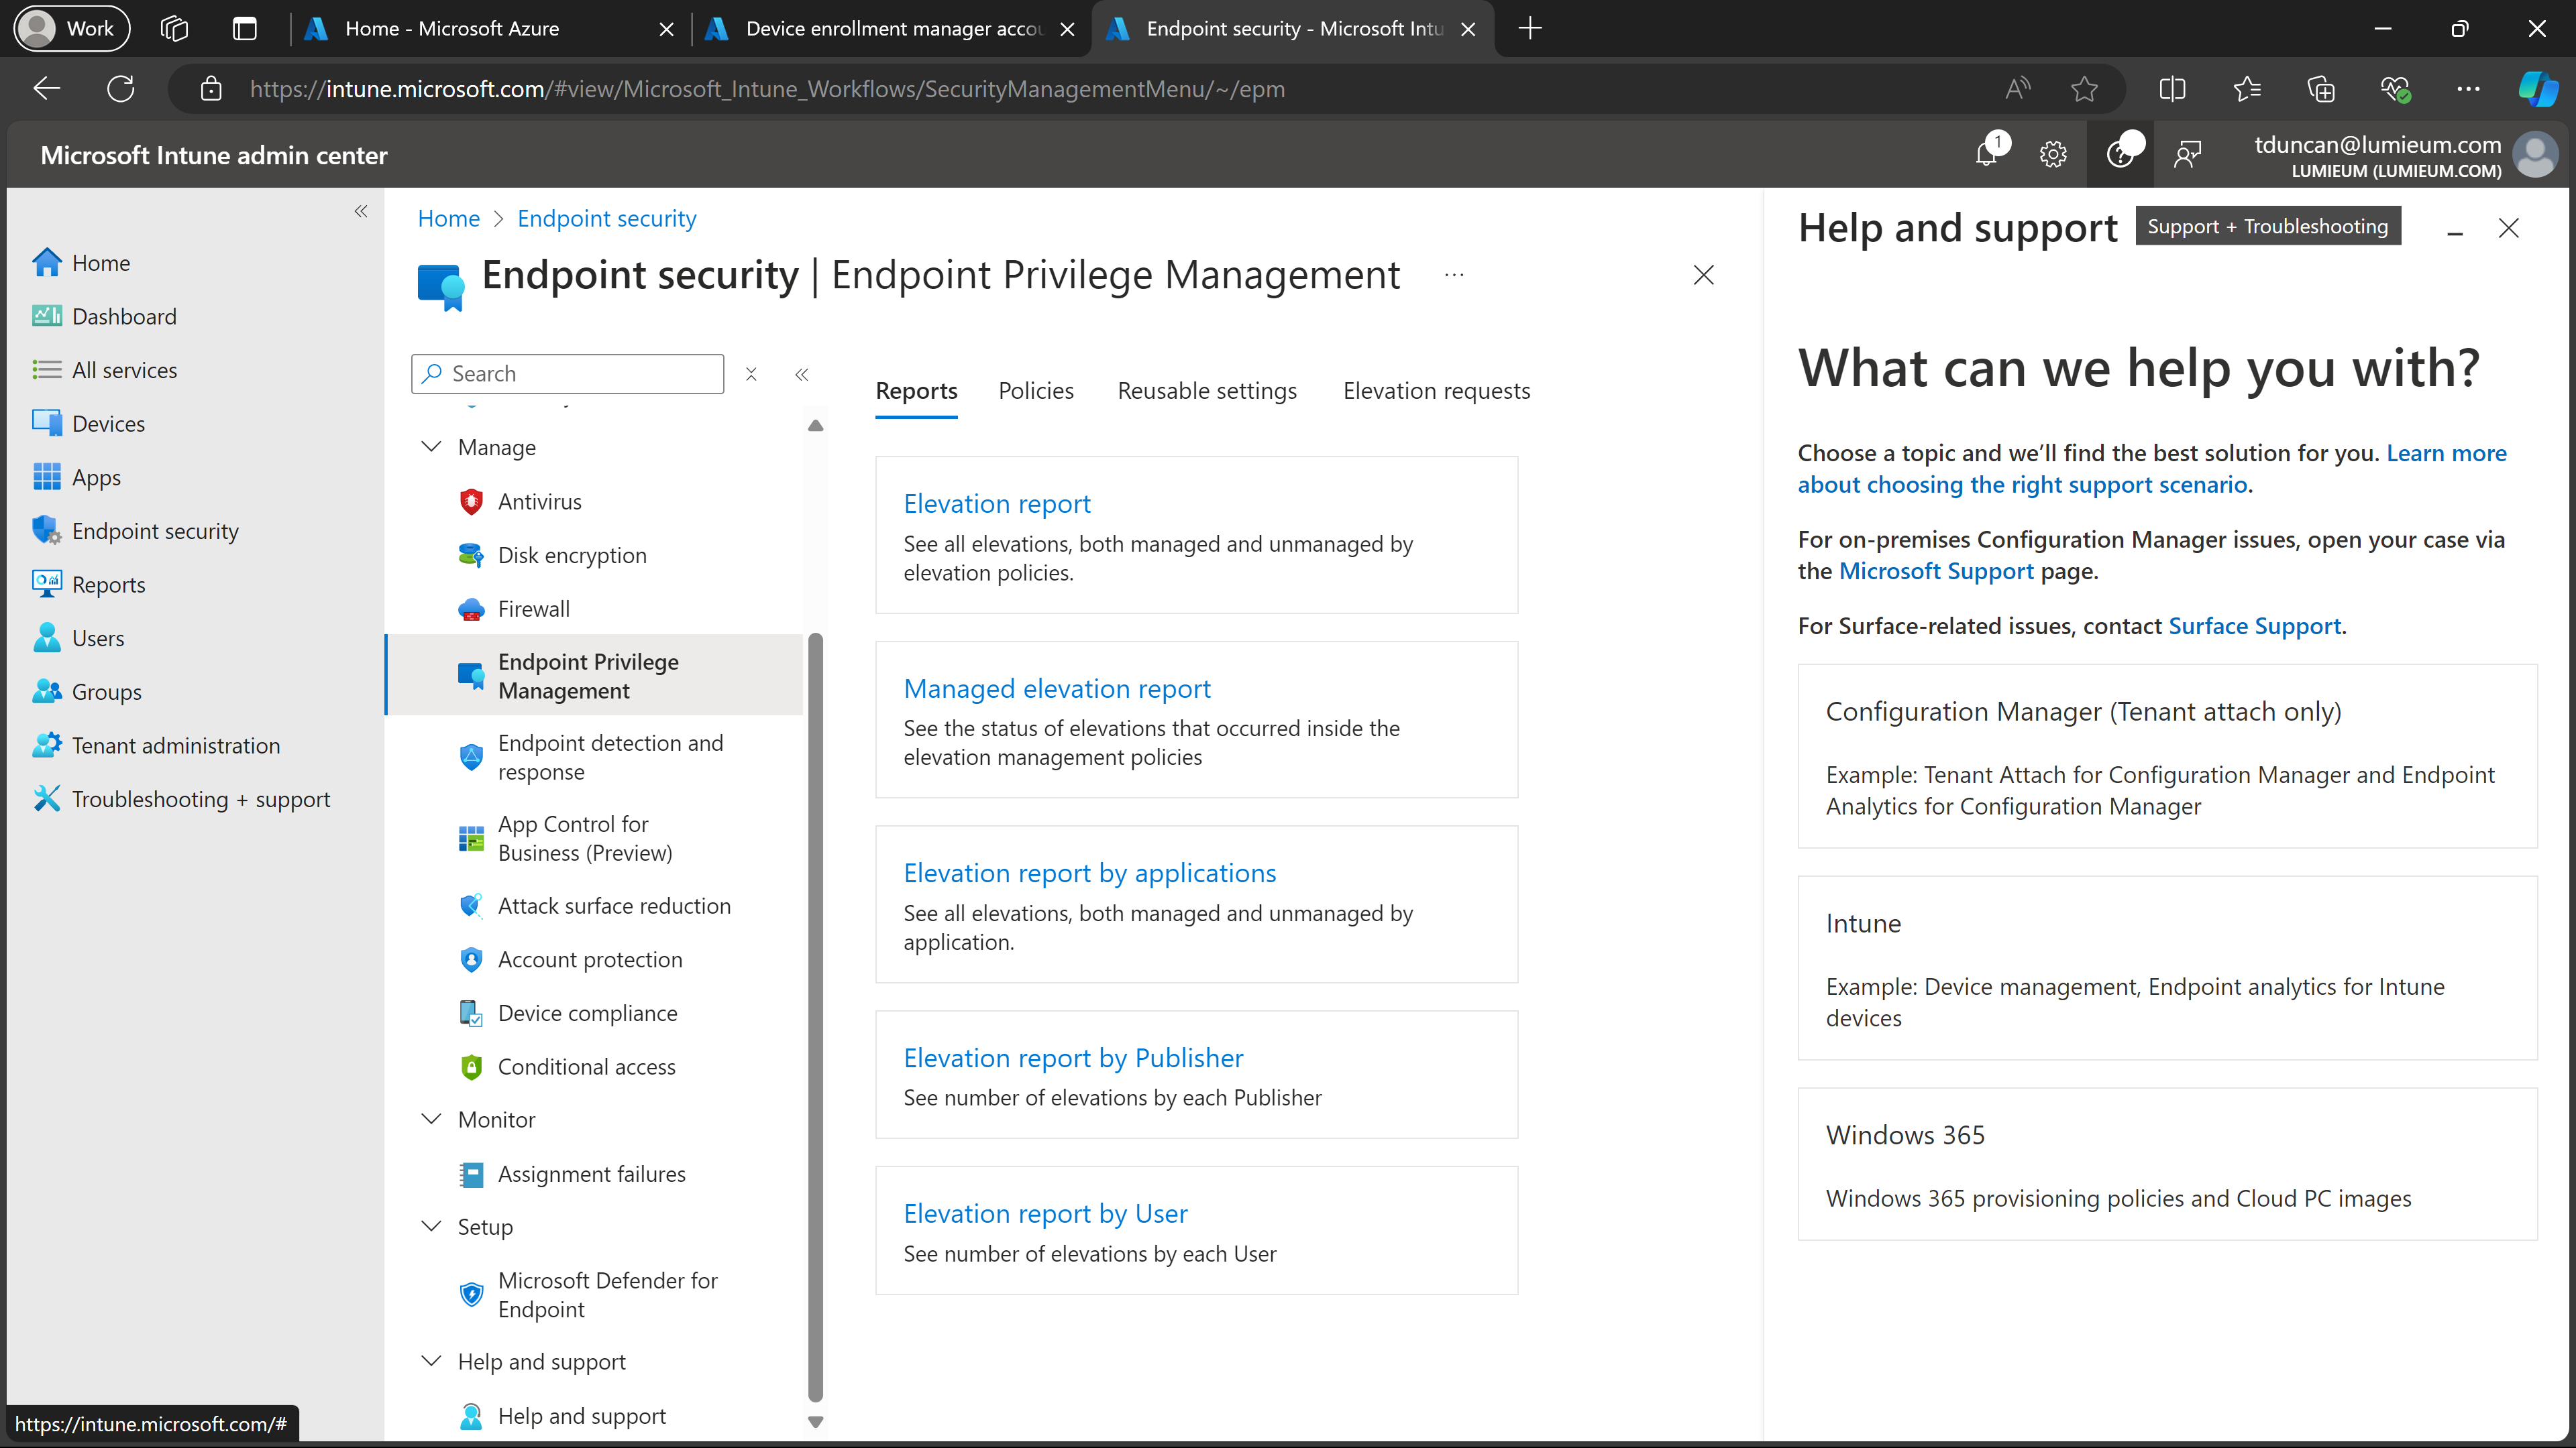Refresh the browser page
The width and height of the screenshot is (2576, 1448).
pyautogui.click(x=120, y=89)
